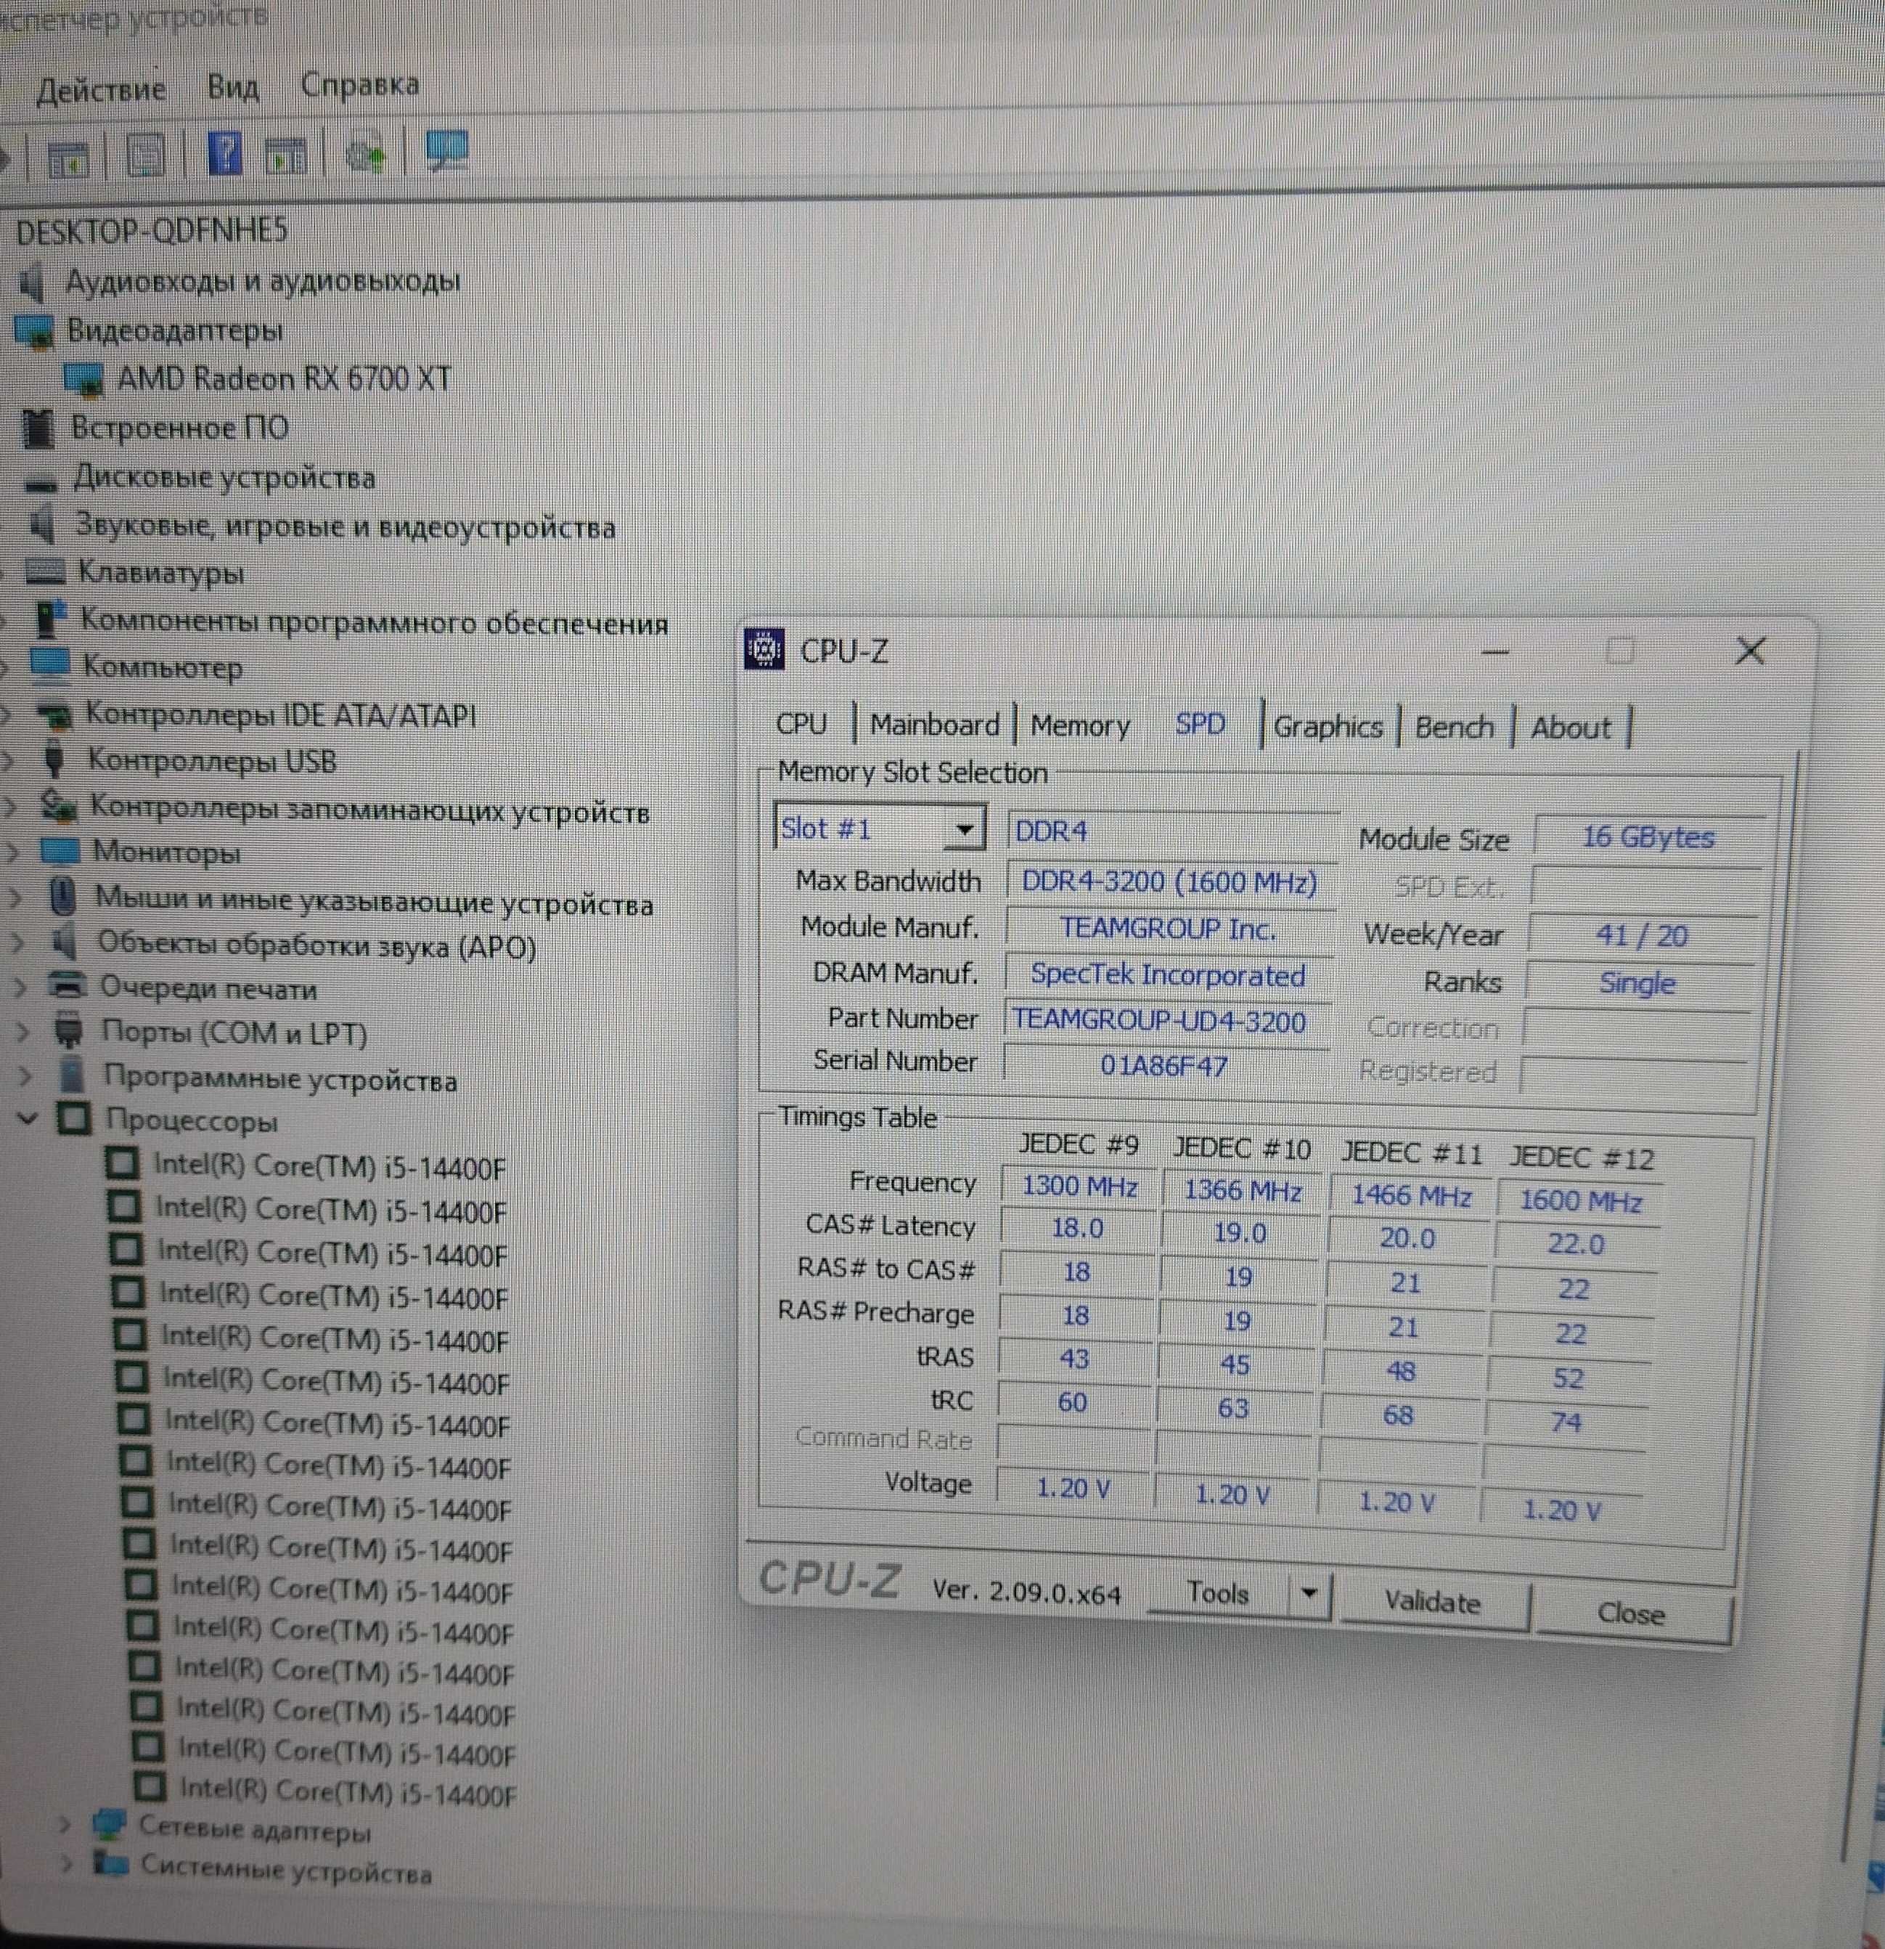Click the 16 GBytes module size value
The width and height of the screenshot is (1885, 1949).
pos(1648,837)
